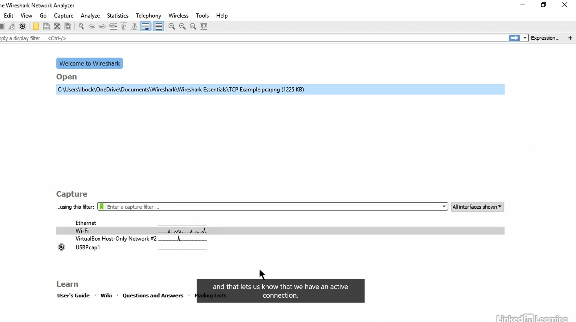The image size is (576, 322).
Task: Reset packet text to normal size
Action: coord(193,26)
